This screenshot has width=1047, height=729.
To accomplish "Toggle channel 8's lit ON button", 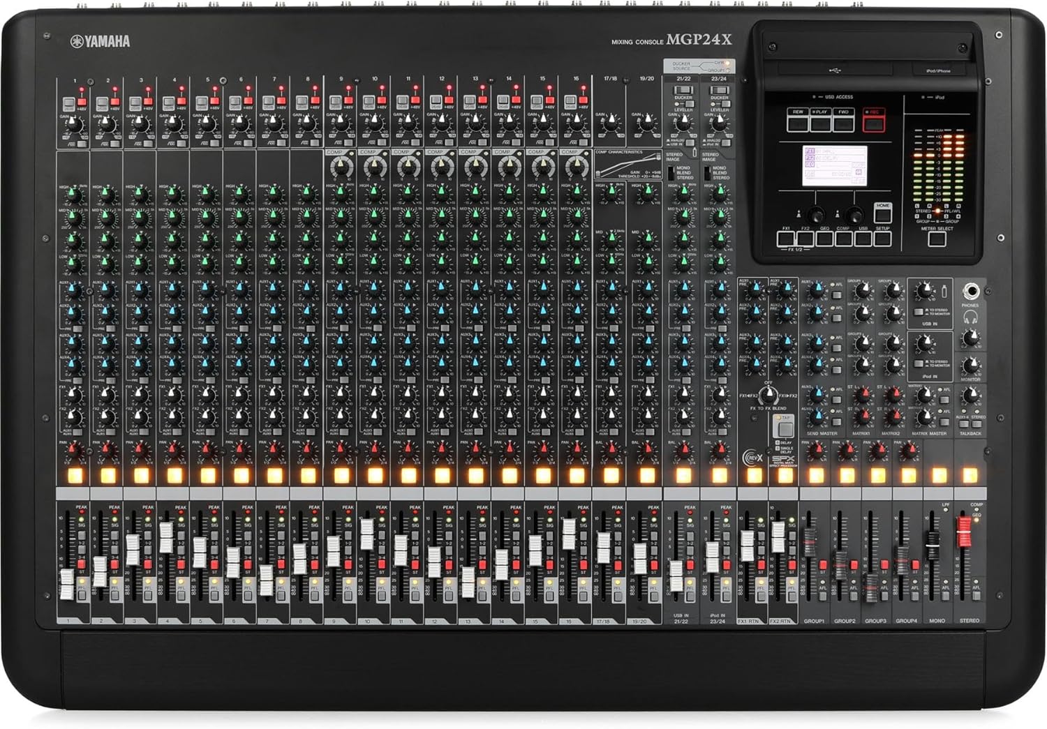I will pyautogui.click(x=308, y=476).
